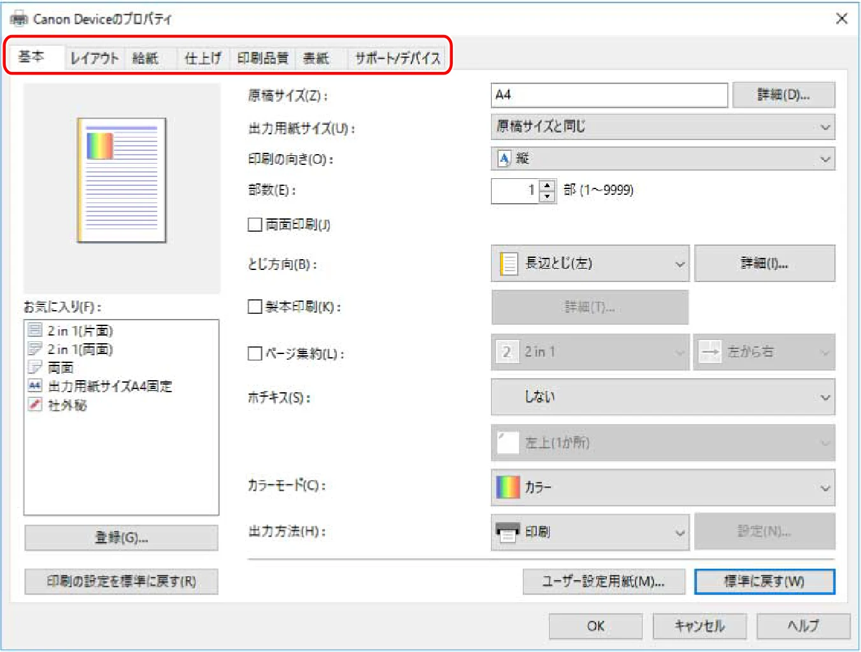The height and width of the screenshot is (652, 861).
Task: Open the 出力方法 dropdown arrow
Action: (680, 532)
